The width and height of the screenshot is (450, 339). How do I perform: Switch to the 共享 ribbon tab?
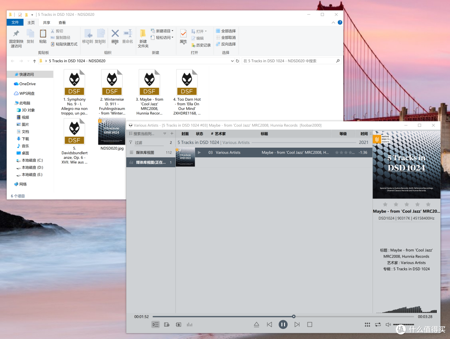click(x=47, y=22)
